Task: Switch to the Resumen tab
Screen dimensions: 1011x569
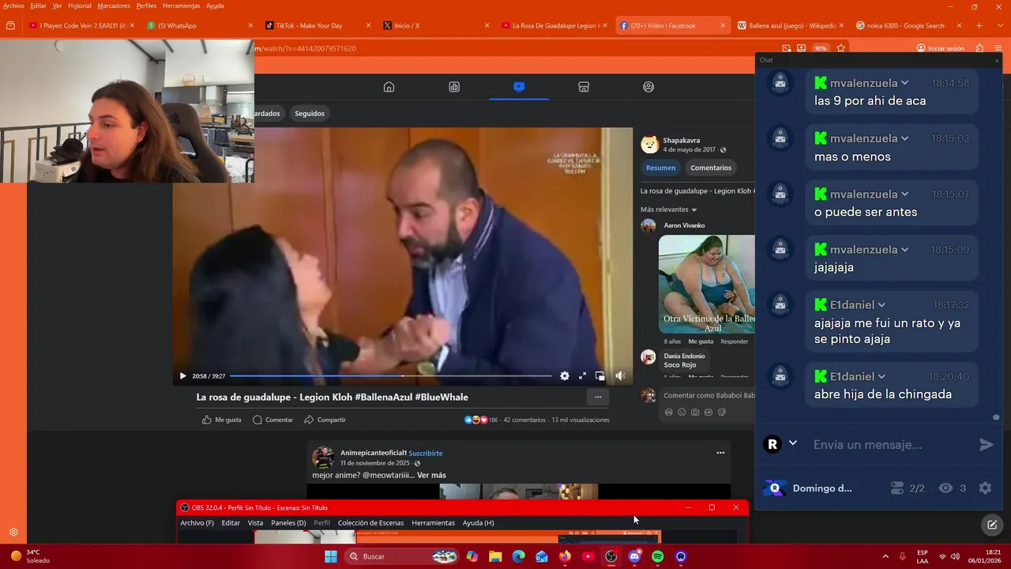Action: [660, 168]
